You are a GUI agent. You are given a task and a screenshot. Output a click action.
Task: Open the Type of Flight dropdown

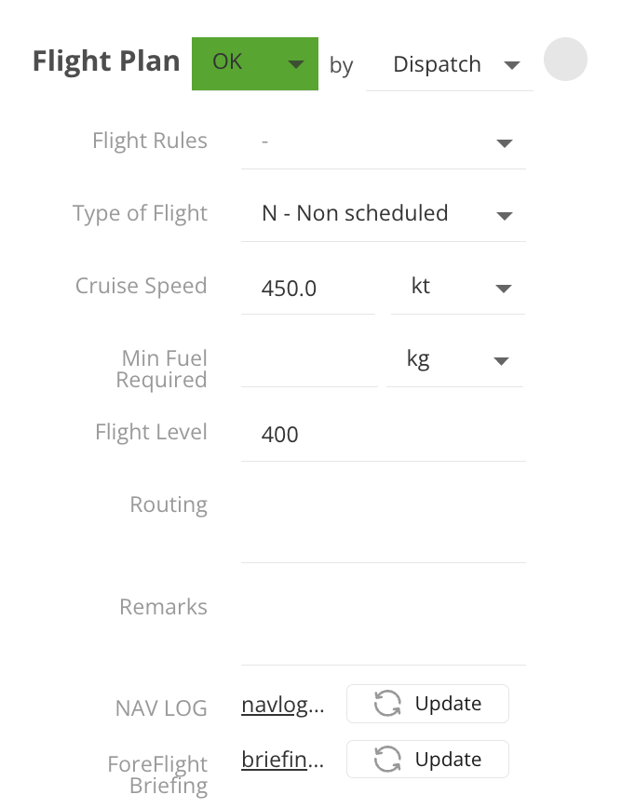(x=504, y=214)
